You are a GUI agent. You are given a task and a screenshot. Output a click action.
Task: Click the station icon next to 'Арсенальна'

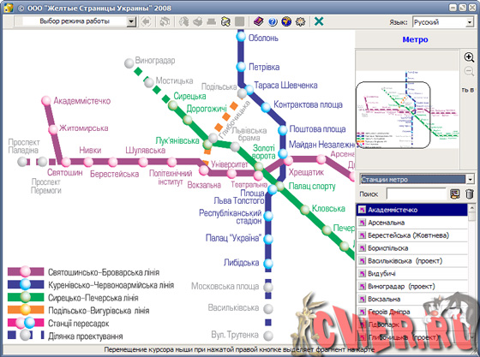coord(363,223)
